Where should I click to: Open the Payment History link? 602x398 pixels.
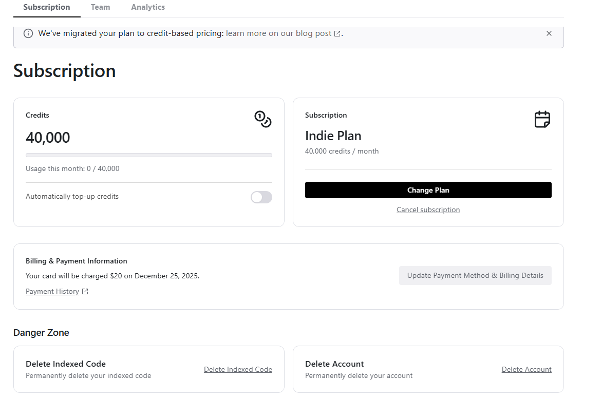click(52, 292)
